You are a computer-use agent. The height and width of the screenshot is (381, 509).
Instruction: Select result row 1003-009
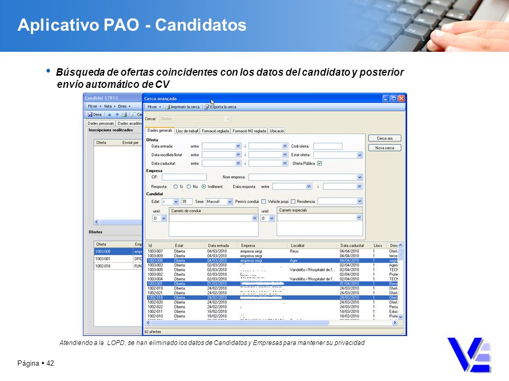pyautogui.click(x=271, y=256)
